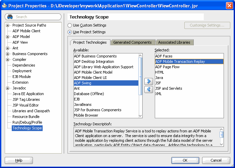The image size is (235, 168).
Task: Click the Help button
Action: coord(19,160)
